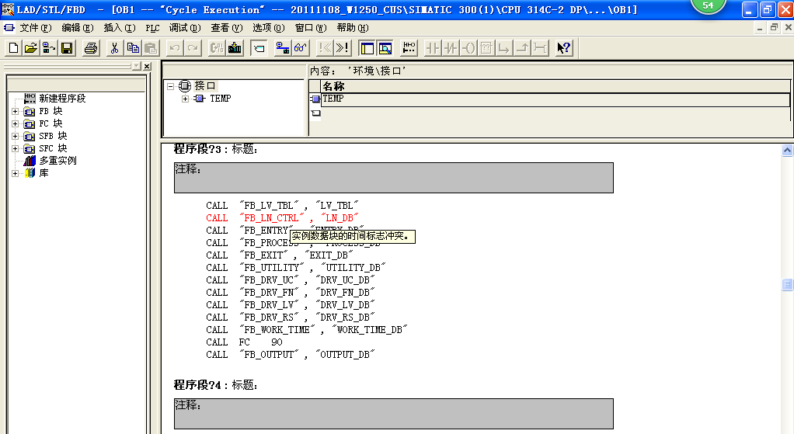794x434 pixels.
Task: Cut selection with scissors icon
Action: 114,48
